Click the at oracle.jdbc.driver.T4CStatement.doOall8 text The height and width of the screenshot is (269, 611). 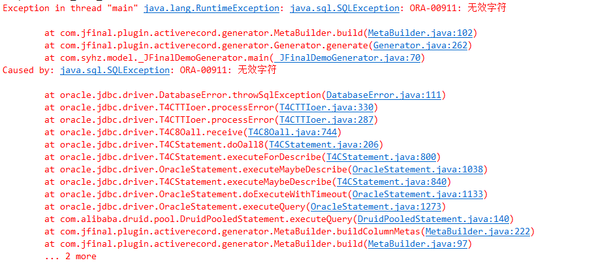(154, 145)
